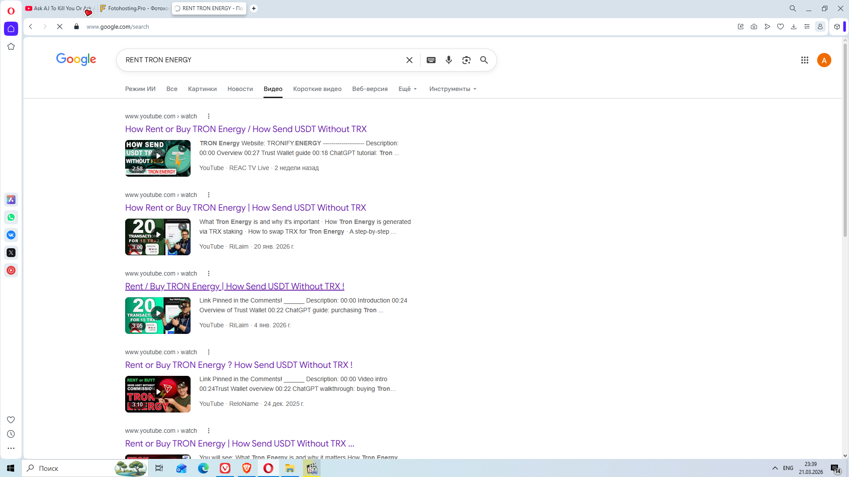849x477 pixels.
Task: Open the 'Rent or Buy TRON Energy ? How Send USDT' link
Action: pos(238,365)
